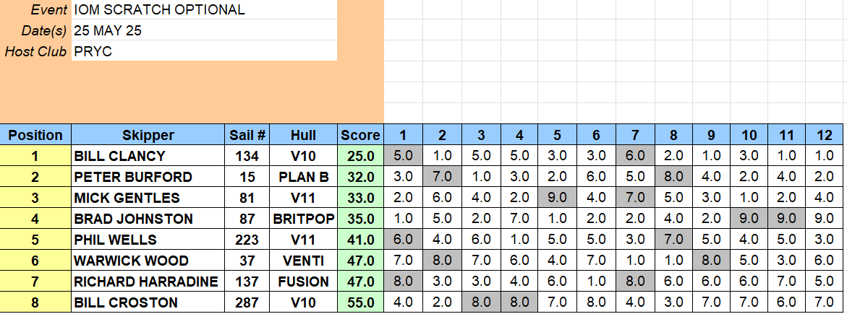The image size is (847, 314).
Task: Click the Position column header
Action: (x=35, y=135)
